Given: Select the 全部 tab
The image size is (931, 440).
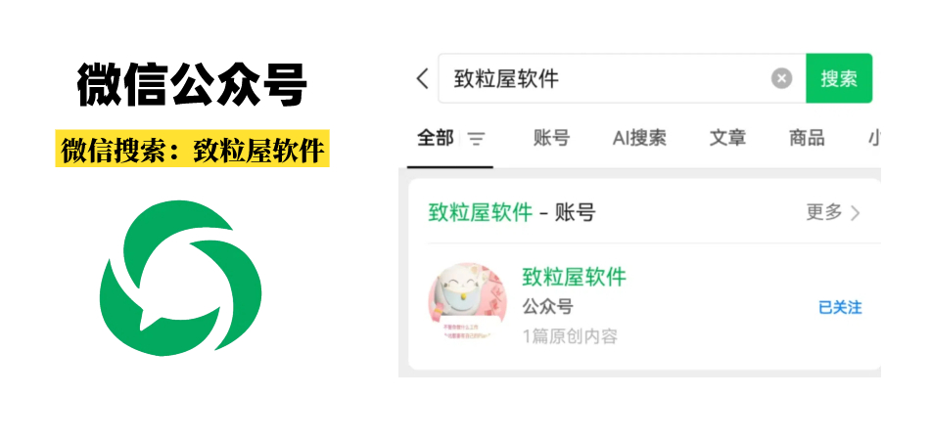Looking at the screenshot, I should (436, 138).
